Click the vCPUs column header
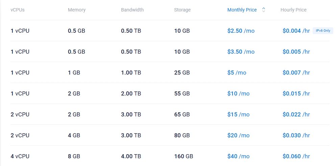The height and width of the screenshot is (166, 336). point(18,10)
